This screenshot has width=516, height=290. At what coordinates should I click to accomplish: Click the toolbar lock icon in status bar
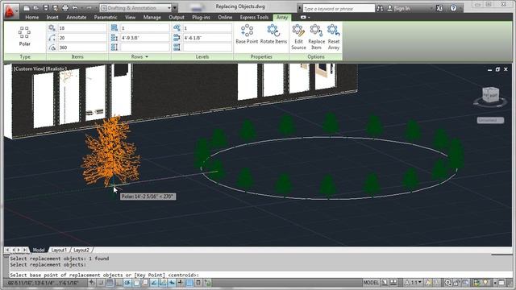coord(456,283)
